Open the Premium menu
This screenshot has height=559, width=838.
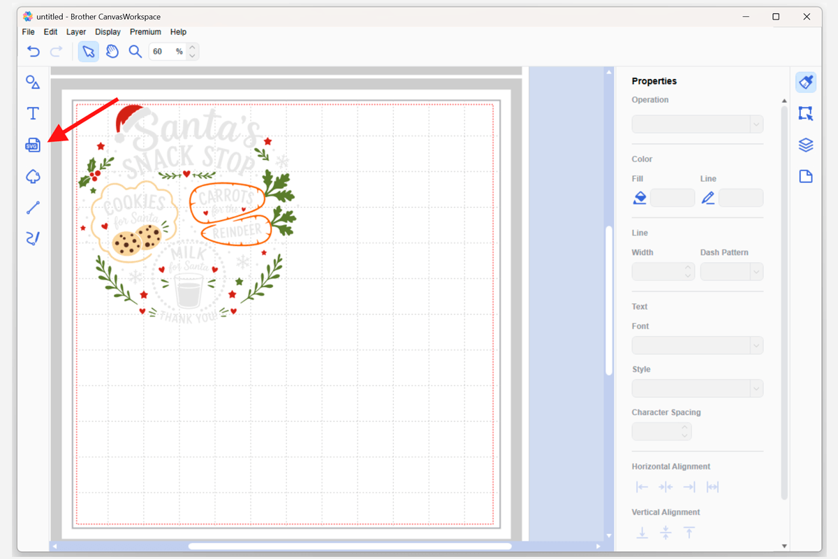[x=145, y=31]
